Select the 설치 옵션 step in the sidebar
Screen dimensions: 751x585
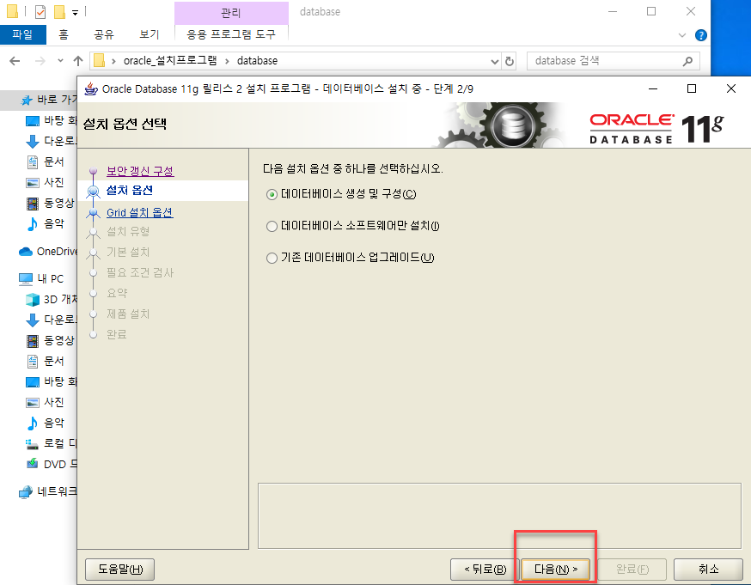[129, 191]
